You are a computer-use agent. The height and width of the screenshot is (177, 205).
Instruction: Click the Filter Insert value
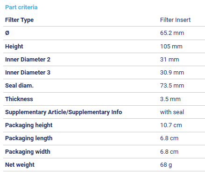[175, 20]
